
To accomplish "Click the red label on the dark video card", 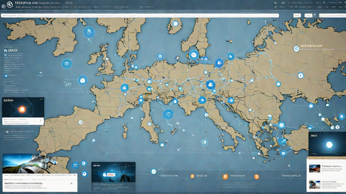I will (109, 175).
